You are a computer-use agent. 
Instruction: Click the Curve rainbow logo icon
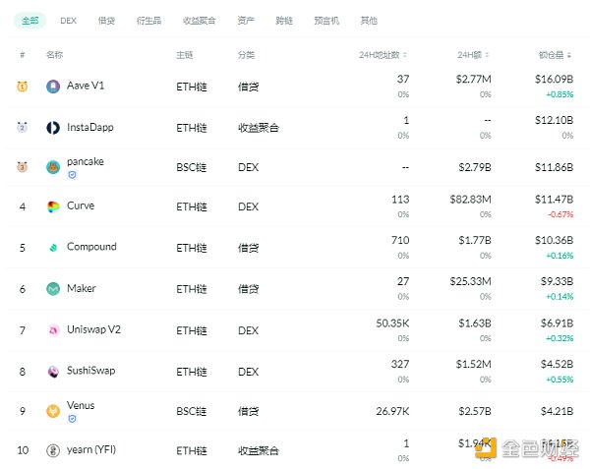tap(53, 206)
